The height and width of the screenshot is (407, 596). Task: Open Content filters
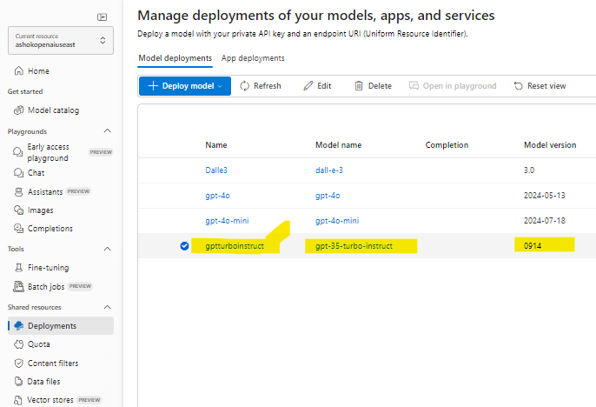pos(46,364)
